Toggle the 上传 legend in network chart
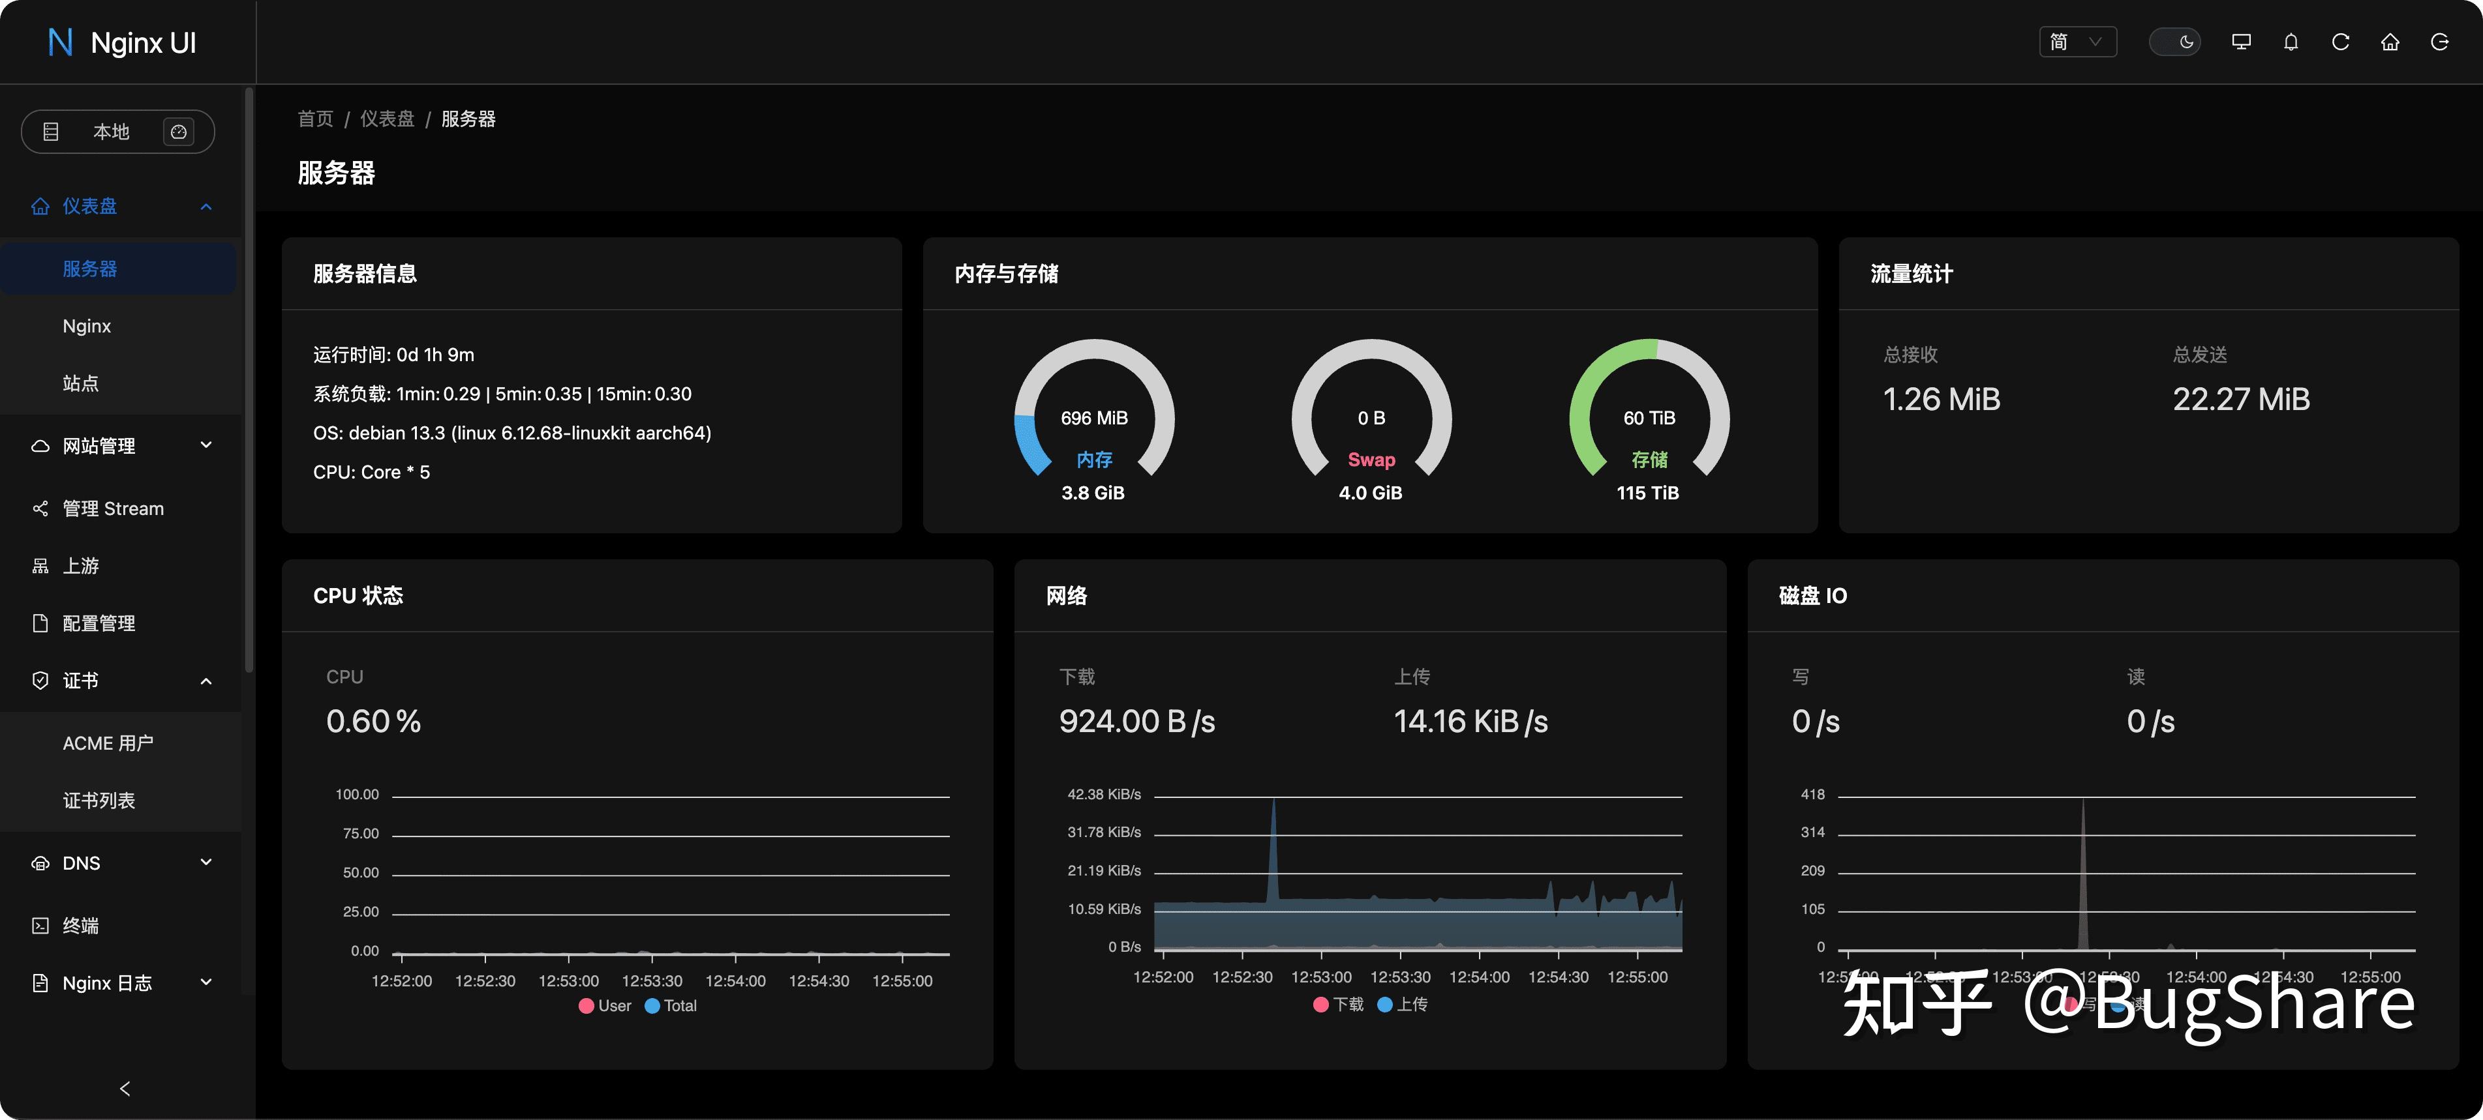 [x=1403, y=1005]
